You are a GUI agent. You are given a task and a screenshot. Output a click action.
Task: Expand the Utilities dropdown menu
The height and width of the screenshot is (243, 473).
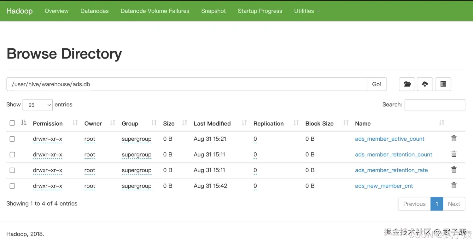pyautogui.click(x=306, y=11)
